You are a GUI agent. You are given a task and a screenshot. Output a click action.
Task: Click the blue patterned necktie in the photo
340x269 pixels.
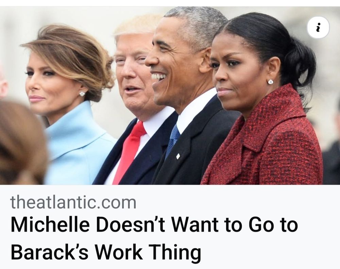click(x=173, y=140)
